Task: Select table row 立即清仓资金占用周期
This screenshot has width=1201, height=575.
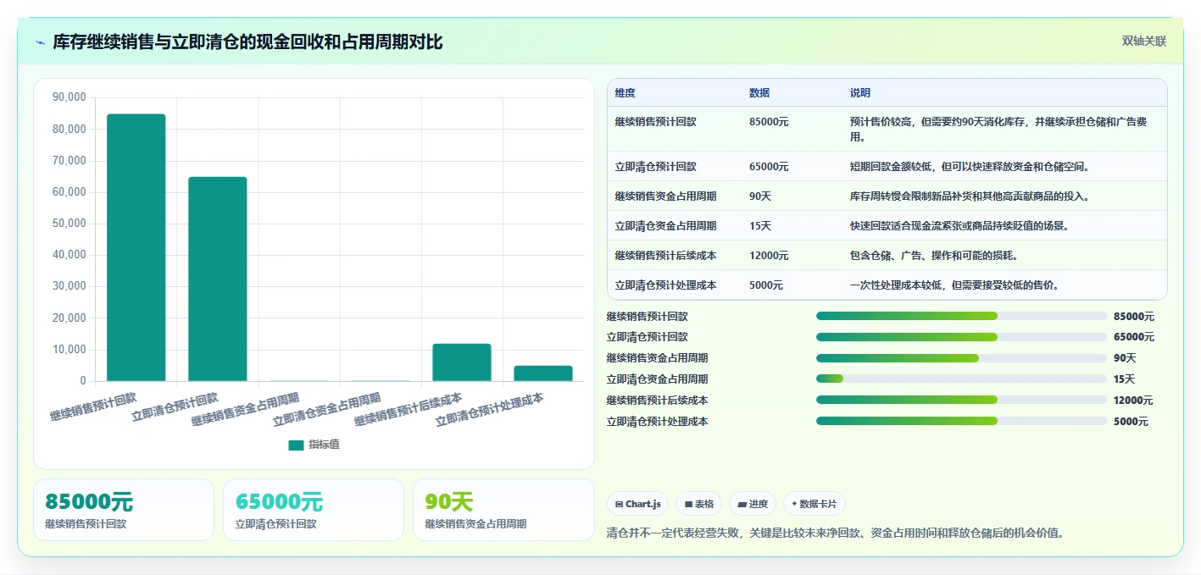Action: pyautogui.click(x=887, y=225)
